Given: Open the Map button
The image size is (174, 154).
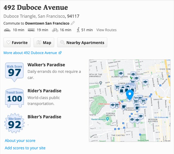Looking at the screenshot, I should (x=44, y=42).
